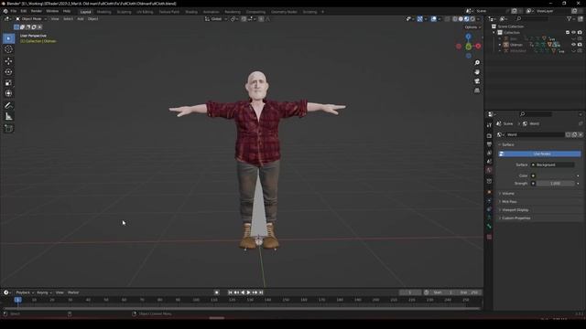Collapse the Surface panel
This screenshot has height=329, width=586.
(x=507, y=144)
